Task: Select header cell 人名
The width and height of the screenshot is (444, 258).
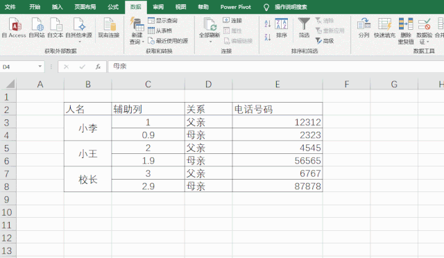Action: click(88, 109)
